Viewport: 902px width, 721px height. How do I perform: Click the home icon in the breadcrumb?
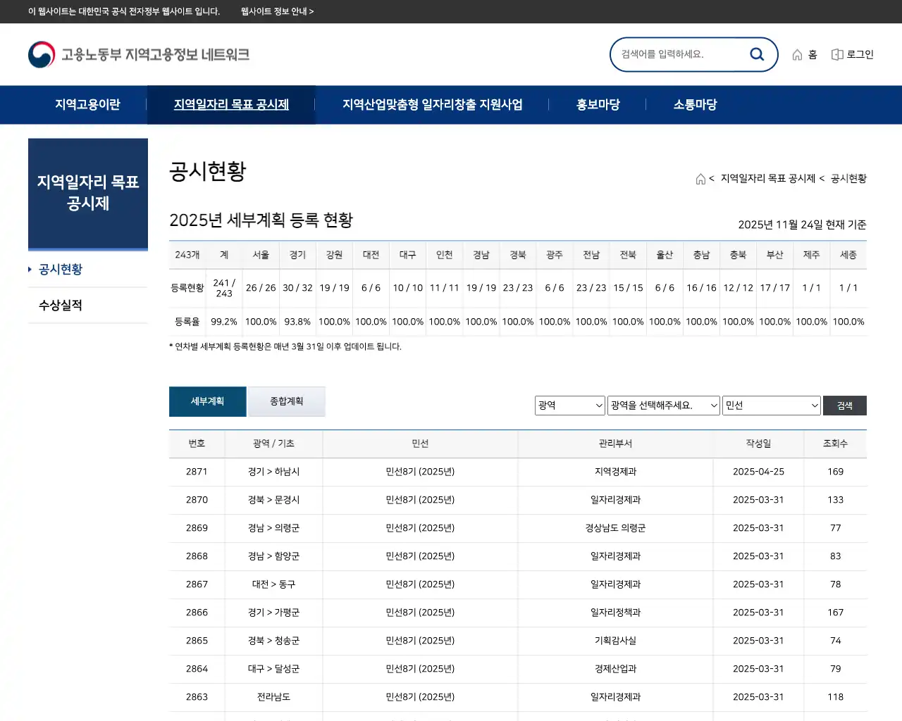(x=700, y=178)
